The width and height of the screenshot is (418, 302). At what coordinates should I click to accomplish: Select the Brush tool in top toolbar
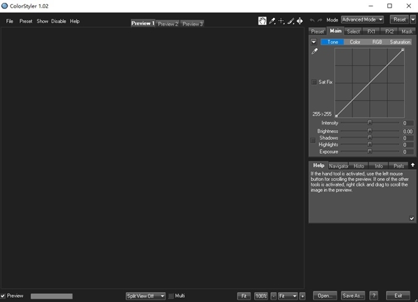point(291,21)
